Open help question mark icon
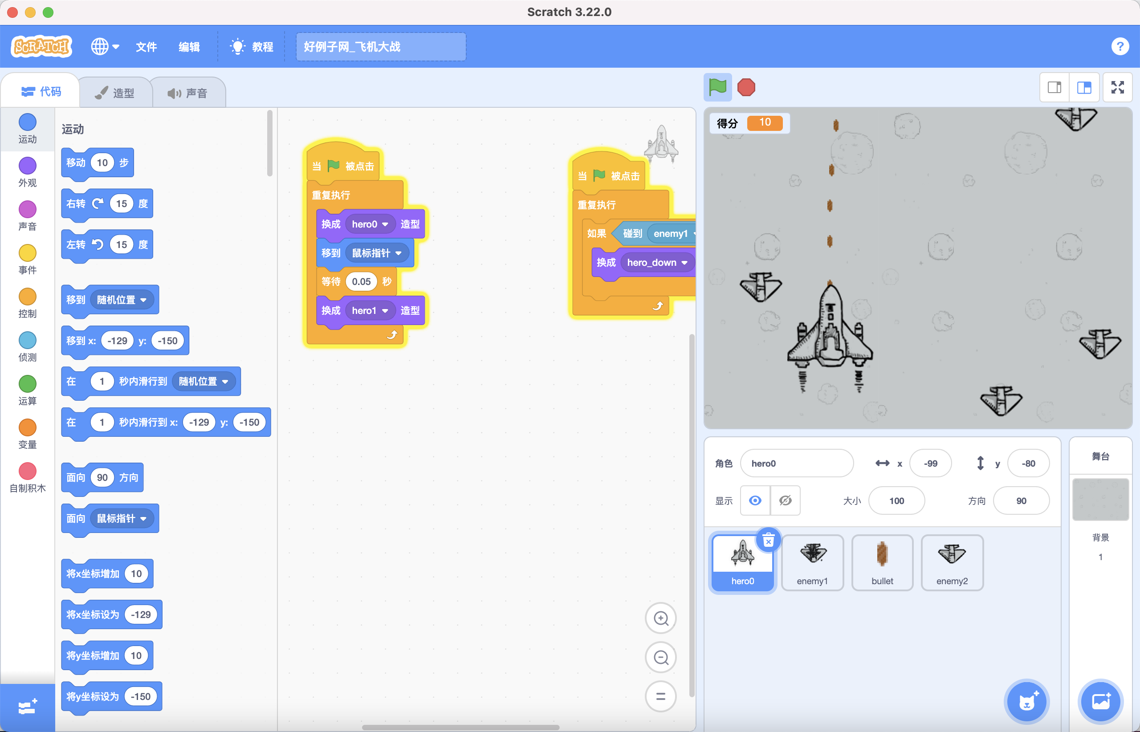This screenshot has width=1140, height=732. pyautogui.click(x=1120, y=47)
